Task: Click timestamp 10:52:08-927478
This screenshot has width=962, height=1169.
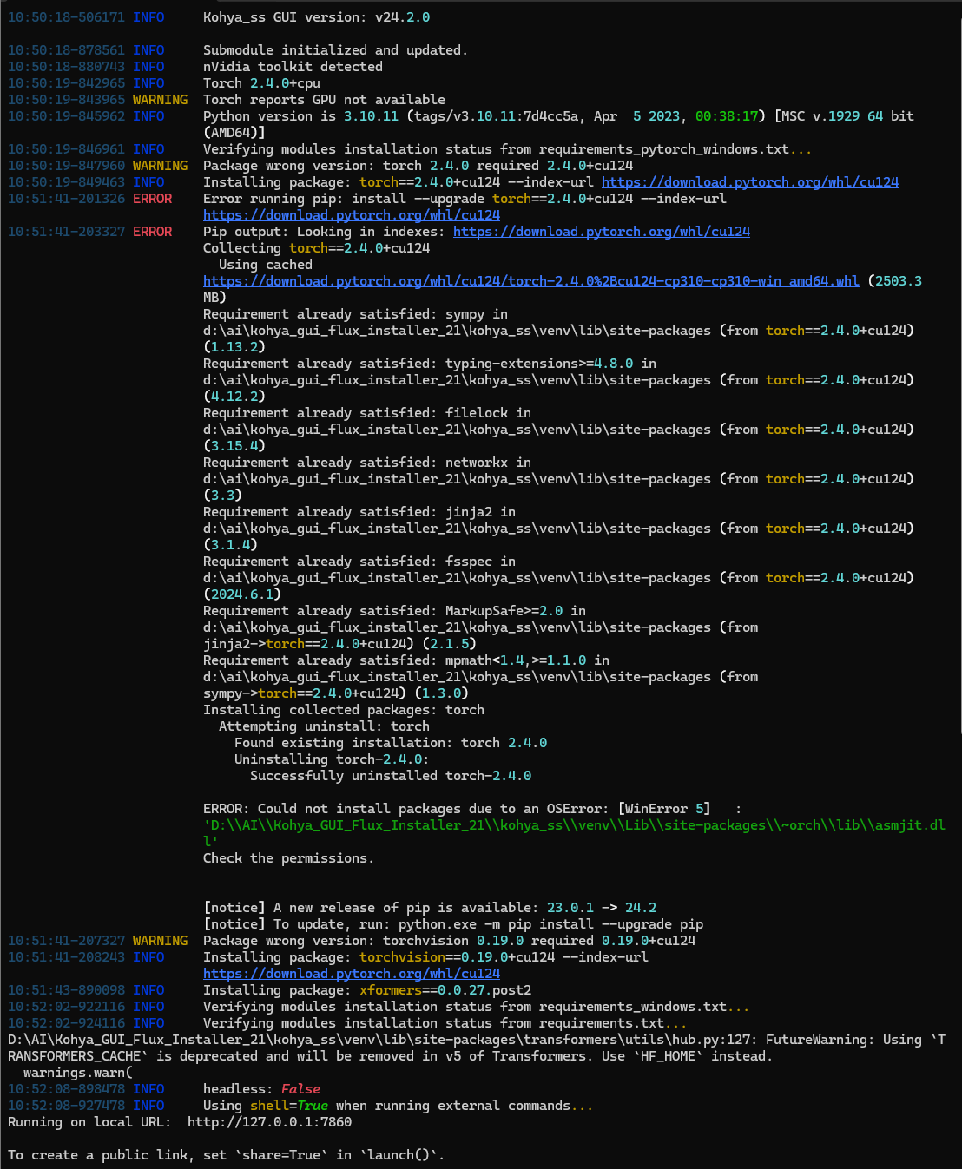Action: (66, 1106)
